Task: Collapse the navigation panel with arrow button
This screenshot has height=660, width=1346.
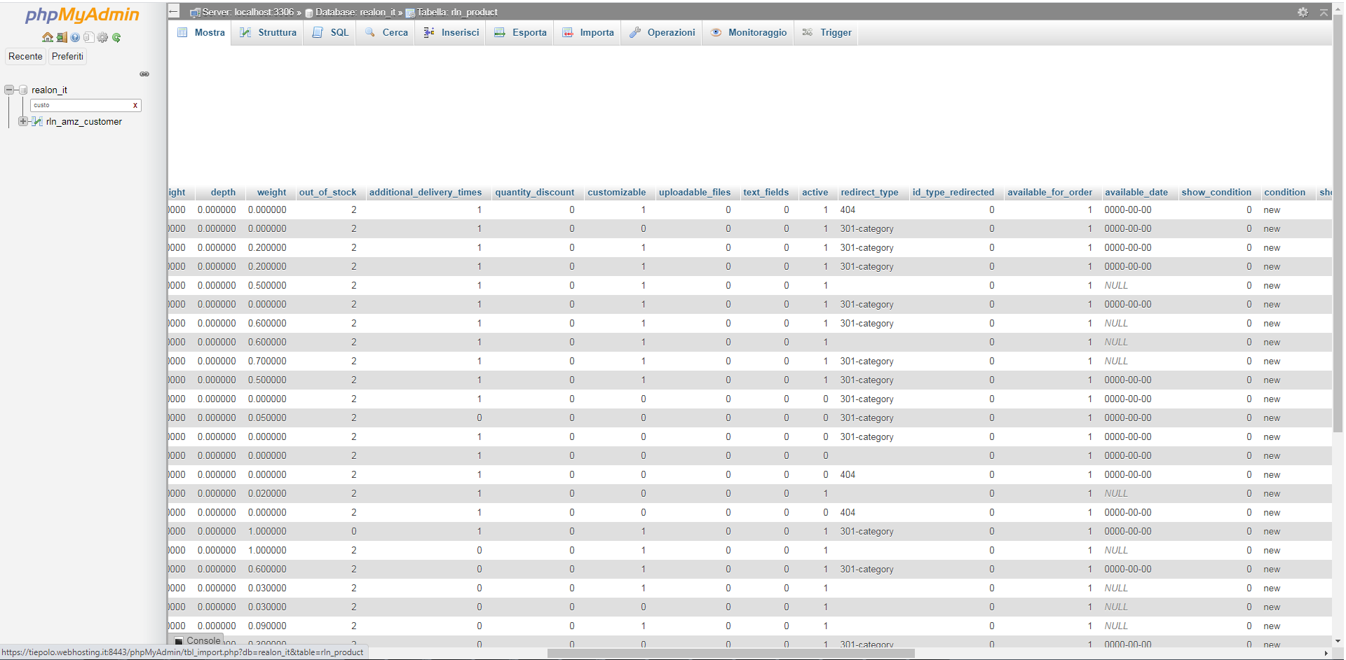Action: click(x=174, y=11)
